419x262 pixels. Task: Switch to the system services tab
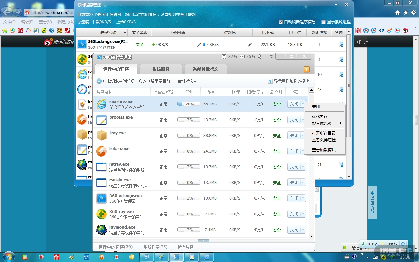coord(161,69)
